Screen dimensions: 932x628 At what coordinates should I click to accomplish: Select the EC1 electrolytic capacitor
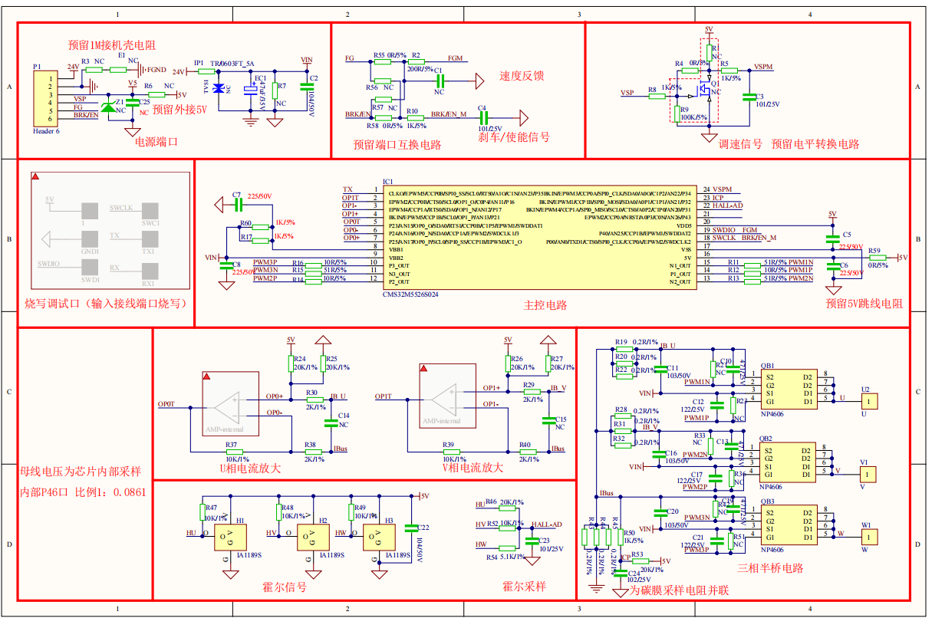point(250,90)
